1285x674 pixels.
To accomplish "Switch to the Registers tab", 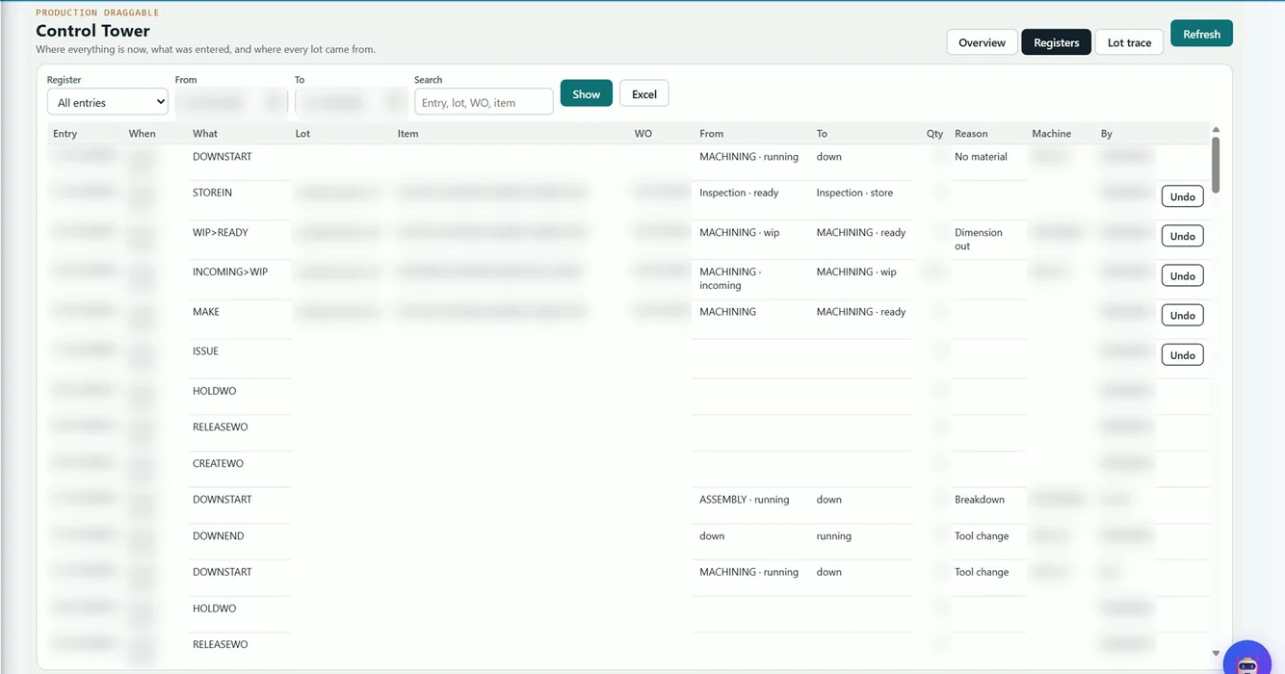I will pos(1056,42).
